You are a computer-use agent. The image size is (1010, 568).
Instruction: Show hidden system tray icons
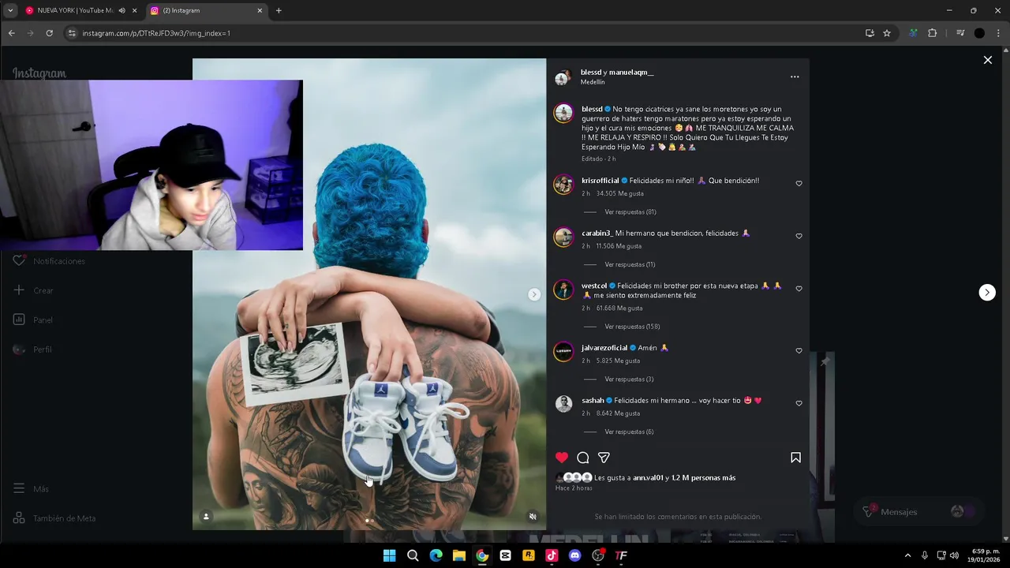click(907, 555)
